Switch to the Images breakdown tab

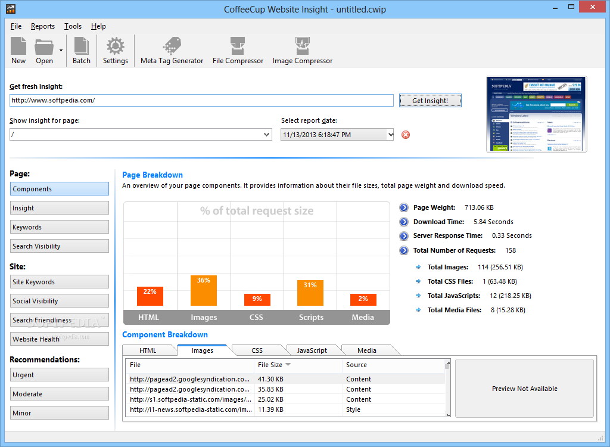tap(203, 350)
